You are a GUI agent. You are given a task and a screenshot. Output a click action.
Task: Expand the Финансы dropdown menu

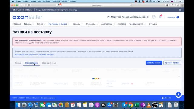tap(92, 24)
